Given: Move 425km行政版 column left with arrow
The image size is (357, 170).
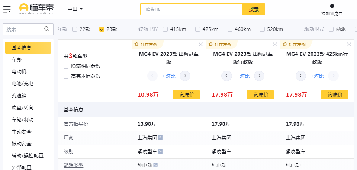Looking at the screenshot, I should (x=301, y=76).
